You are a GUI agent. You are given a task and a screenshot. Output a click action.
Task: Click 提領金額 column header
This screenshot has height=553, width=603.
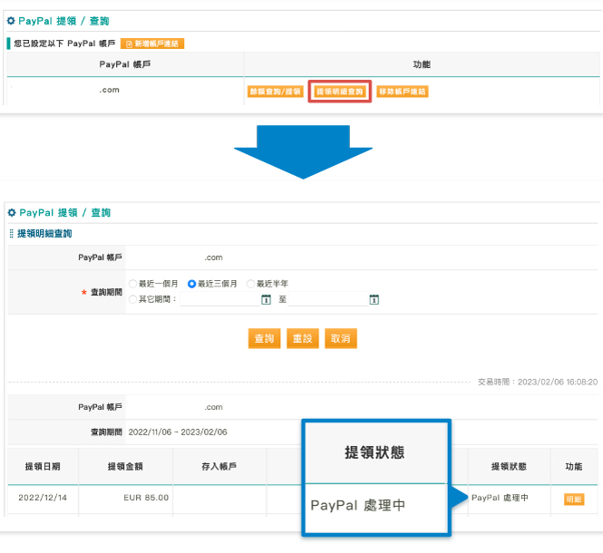click(x=125, y=467)
